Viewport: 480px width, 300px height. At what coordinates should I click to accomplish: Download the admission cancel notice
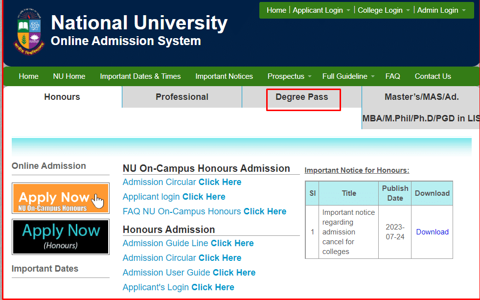(432, 232)
